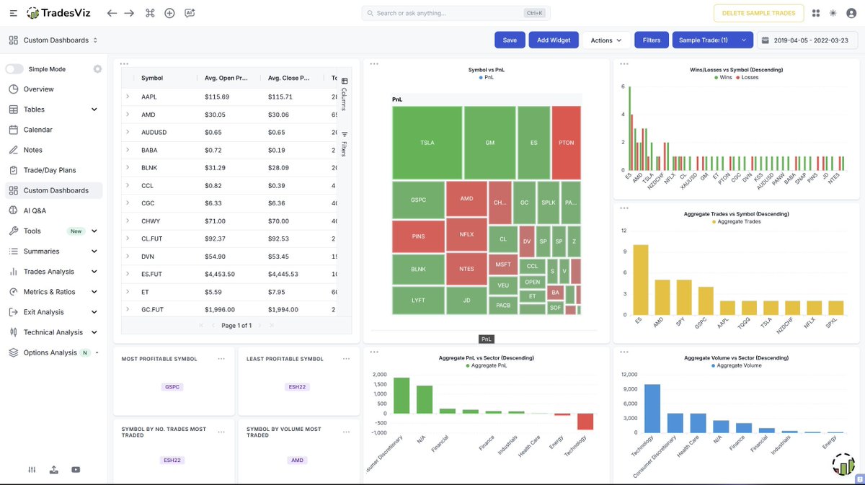Expand the Trades Analysis section
The height and width of the screenshot is (485, 865).
coord(94,272)
